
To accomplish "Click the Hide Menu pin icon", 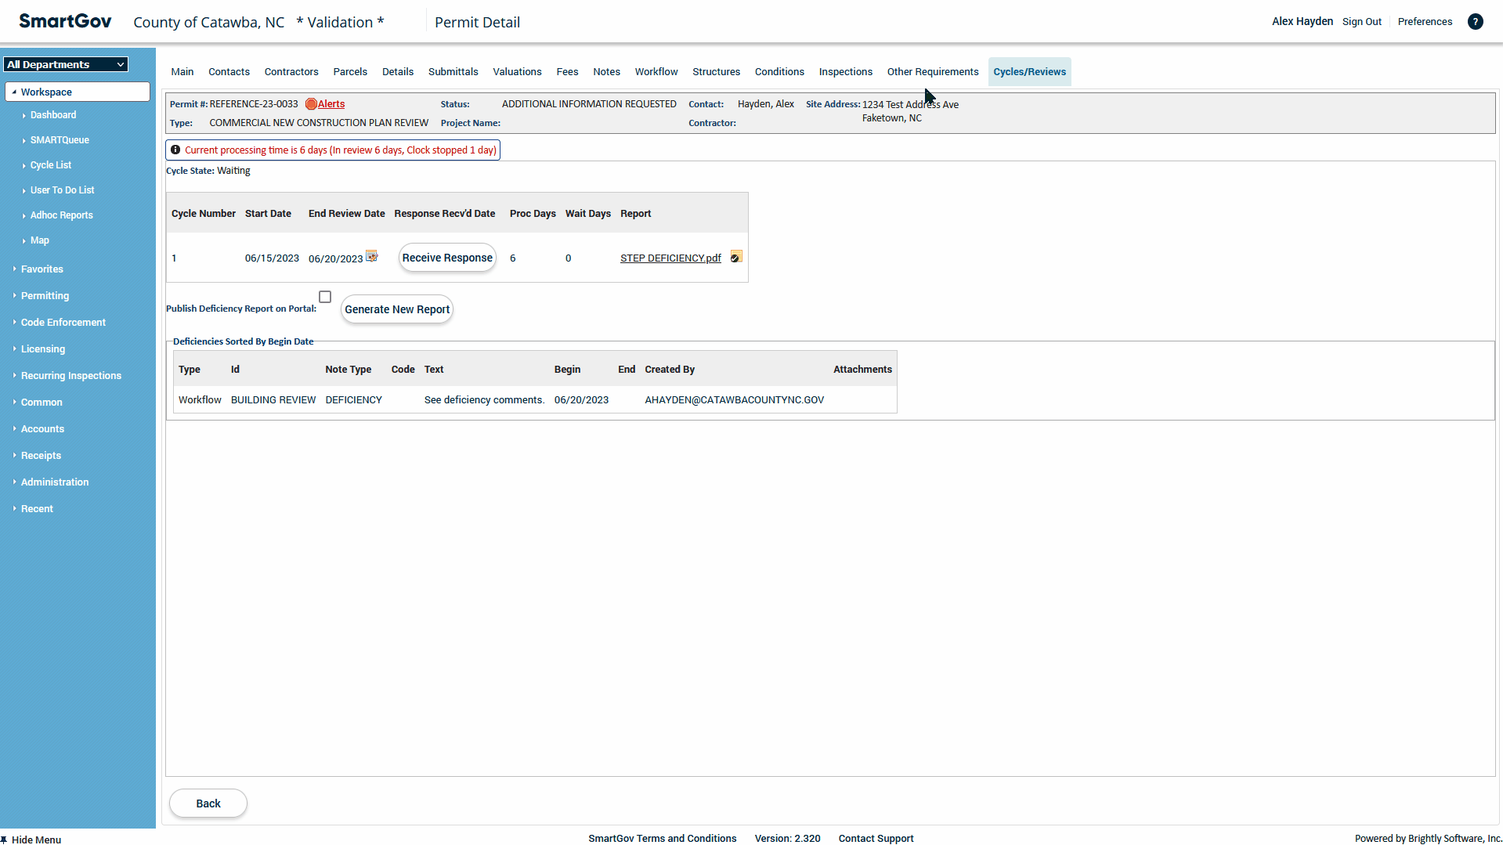I will pos(5,840).
